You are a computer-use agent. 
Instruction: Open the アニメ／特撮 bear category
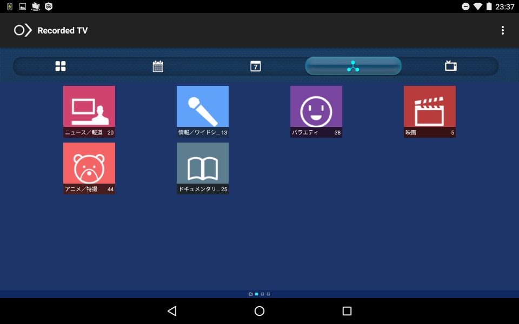tap(89, 168)
